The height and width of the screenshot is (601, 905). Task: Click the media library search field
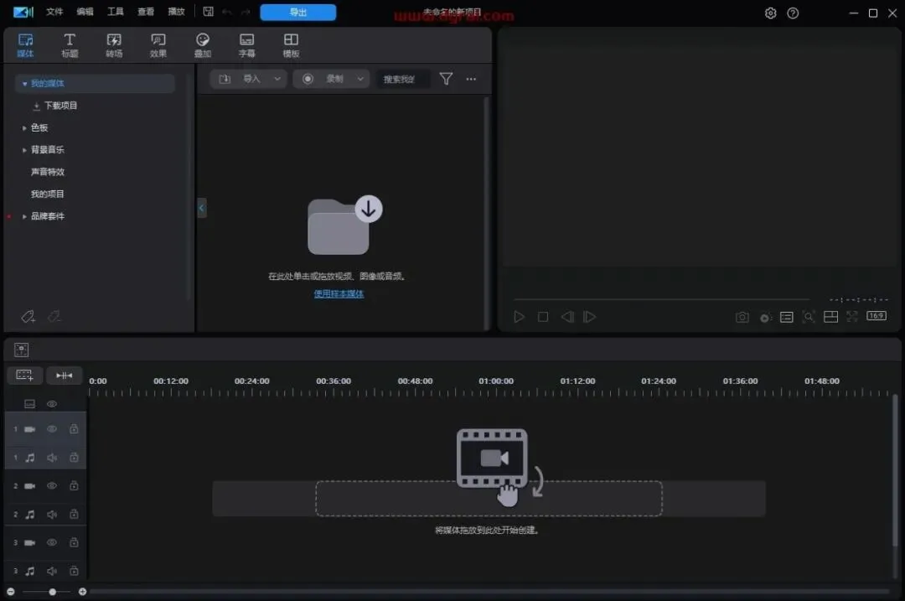pos(403,79)
